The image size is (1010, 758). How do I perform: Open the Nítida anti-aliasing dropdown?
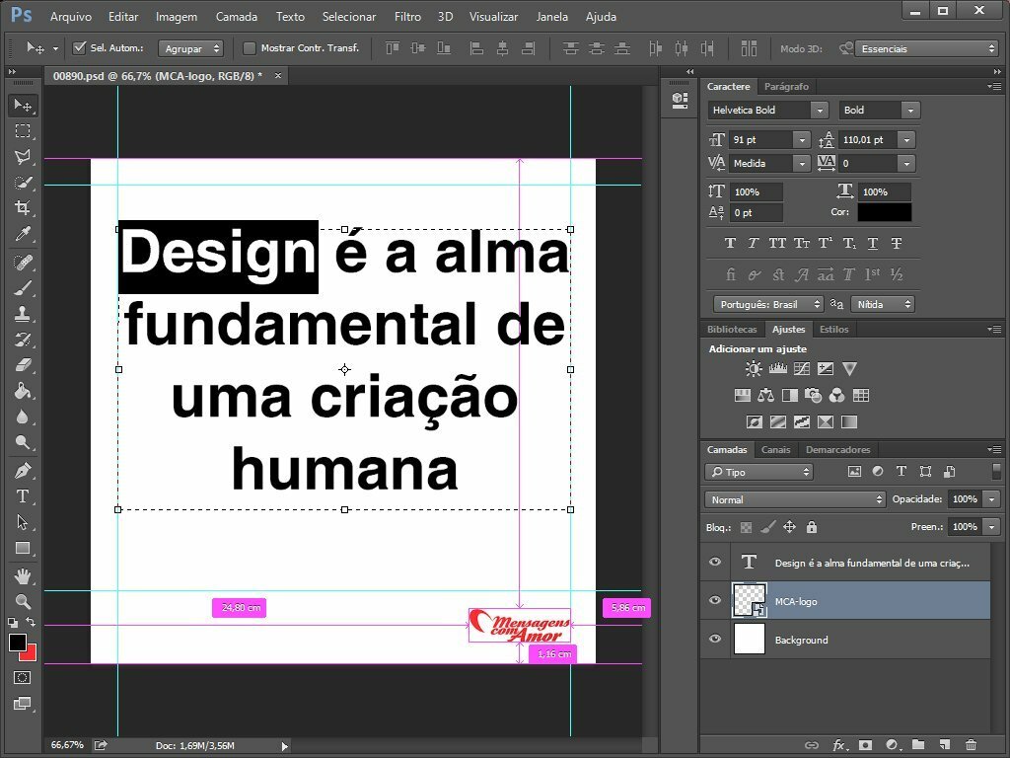click(882, 304)
